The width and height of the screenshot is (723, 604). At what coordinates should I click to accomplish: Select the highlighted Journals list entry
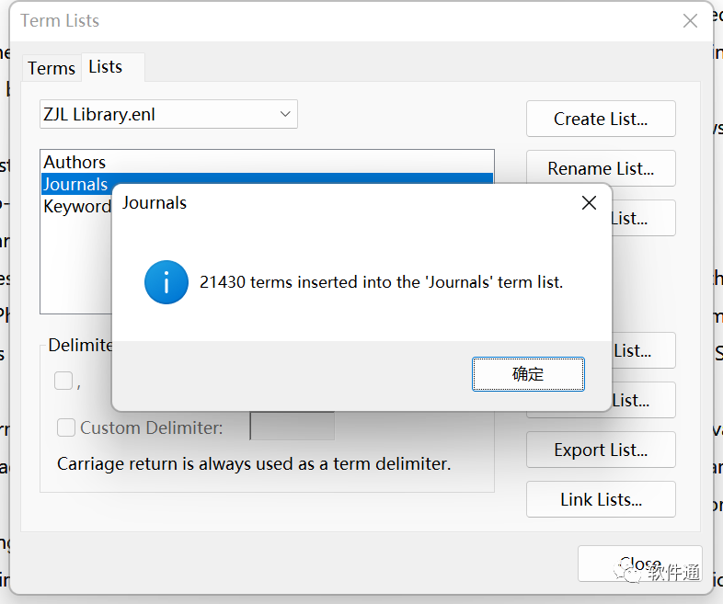coord(75,184)
